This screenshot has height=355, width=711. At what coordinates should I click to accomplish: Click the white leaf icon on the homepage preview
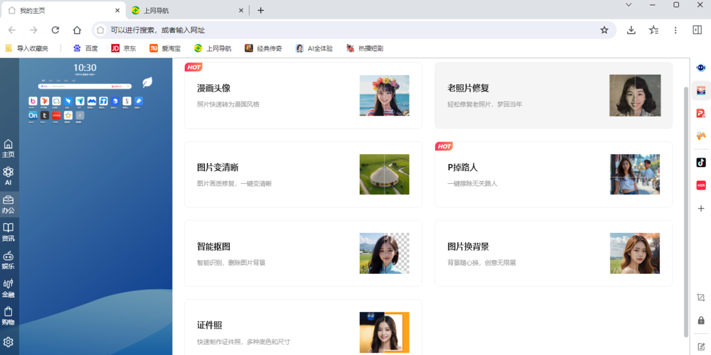[x=147, y=82]
